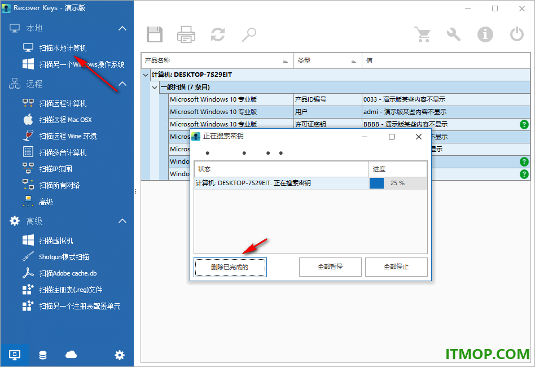
Task: Collapse the 计算机: DESKTOP-7S29EIT tree node
Action: click(x=146, y=75)
